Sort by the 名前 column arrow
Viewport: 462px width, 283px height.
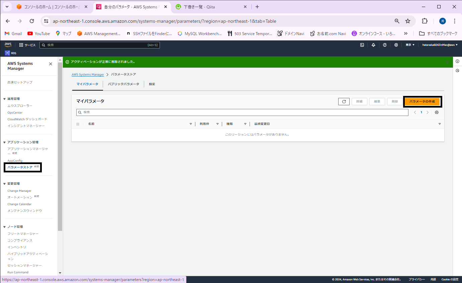tap(191, 124)
